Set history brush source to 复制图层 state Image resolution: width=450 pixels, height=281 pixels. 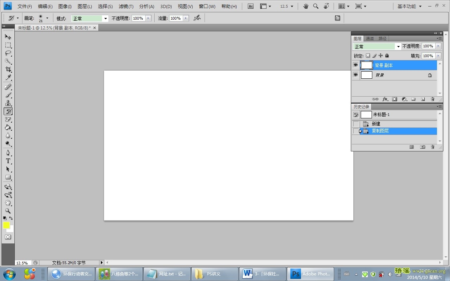click(356, 131)
